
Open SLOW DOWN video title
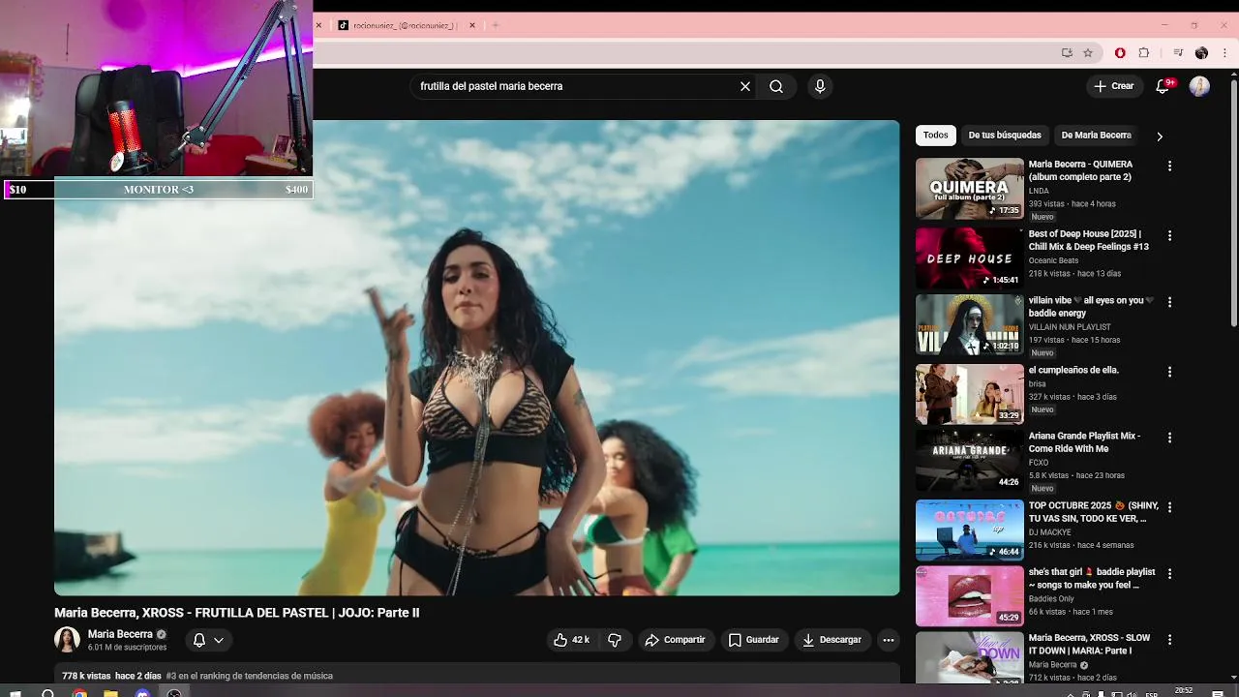click(x=1089, y=644)
